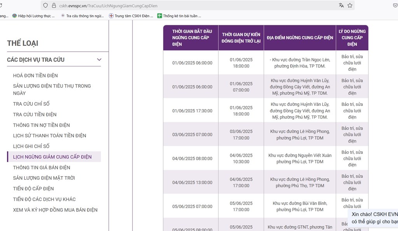This screenshot has height=231, width=398.
Task: Collapse the CÁC DỊCH VỤ TRA CỨU chevron
Action: coord(99,59)
